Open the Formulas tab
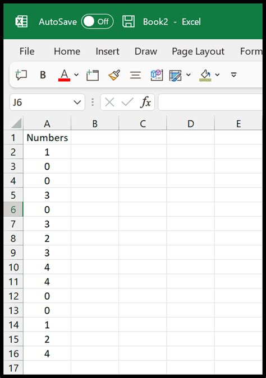266x378 pixels. [x=251, y=52]
